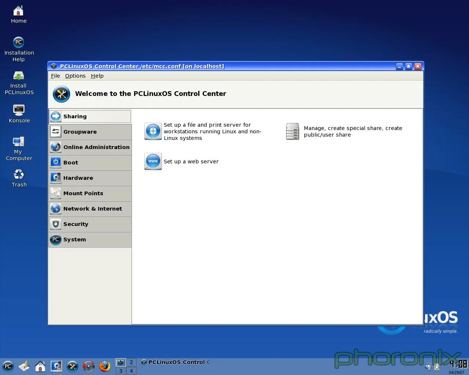Switch to virtual desktop 1 in pager
The image size is (469, 375).
point(121,363)
